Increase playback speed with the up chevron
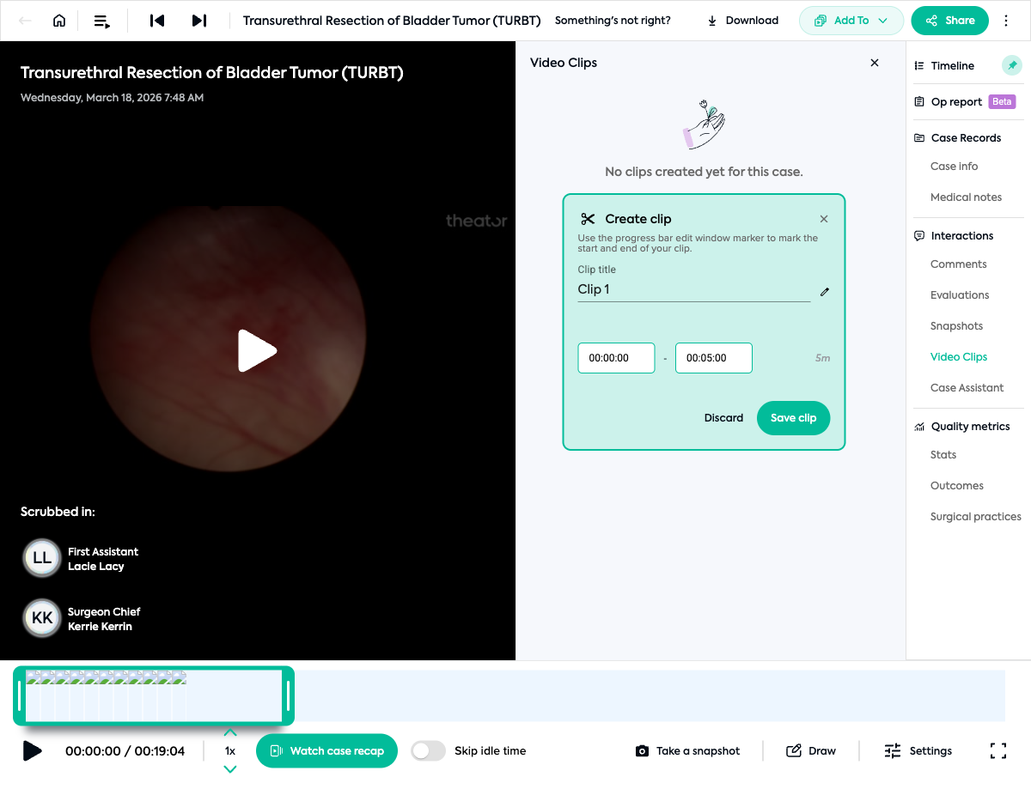1031x789 pixels. 229,732
